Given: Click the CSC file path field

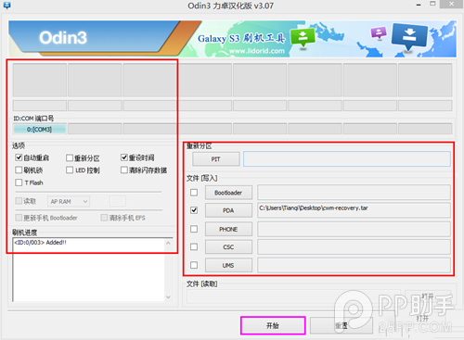Looking at the screenshot, I should coord(354,247).
